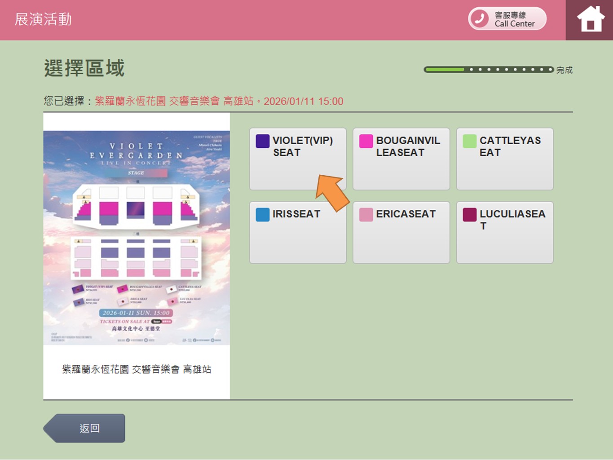Click the pale pink ERICA color swatch
The width and height of the screenshot is (613, 460).
pos(366,215)
